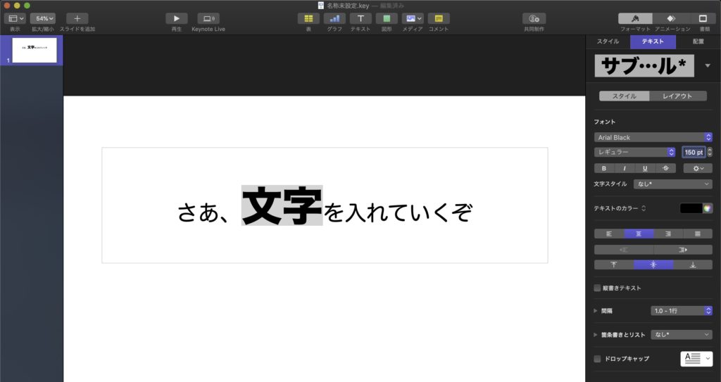Open the レギュラー font weight dropdown

634,152
